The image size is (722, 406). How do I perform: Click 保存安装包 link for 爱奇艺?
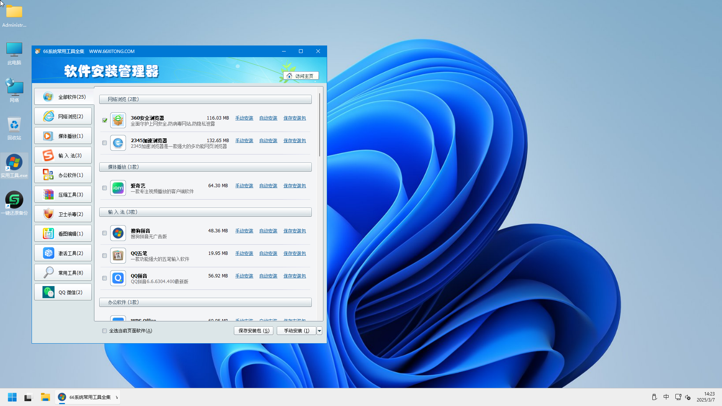[x=294, y=186]
